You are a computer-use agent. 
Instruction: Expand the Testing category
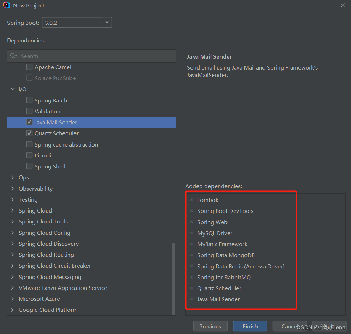coord(13,199)
